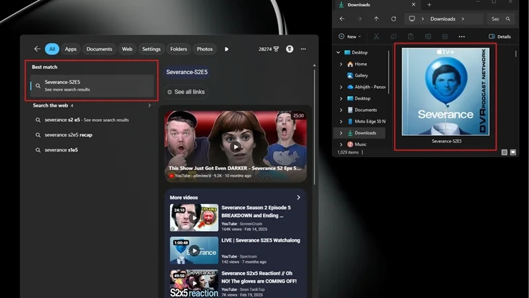Viewport: 529px width, 298px height.
Task: Switch to the Photos search filter
Action: [204, 49]
